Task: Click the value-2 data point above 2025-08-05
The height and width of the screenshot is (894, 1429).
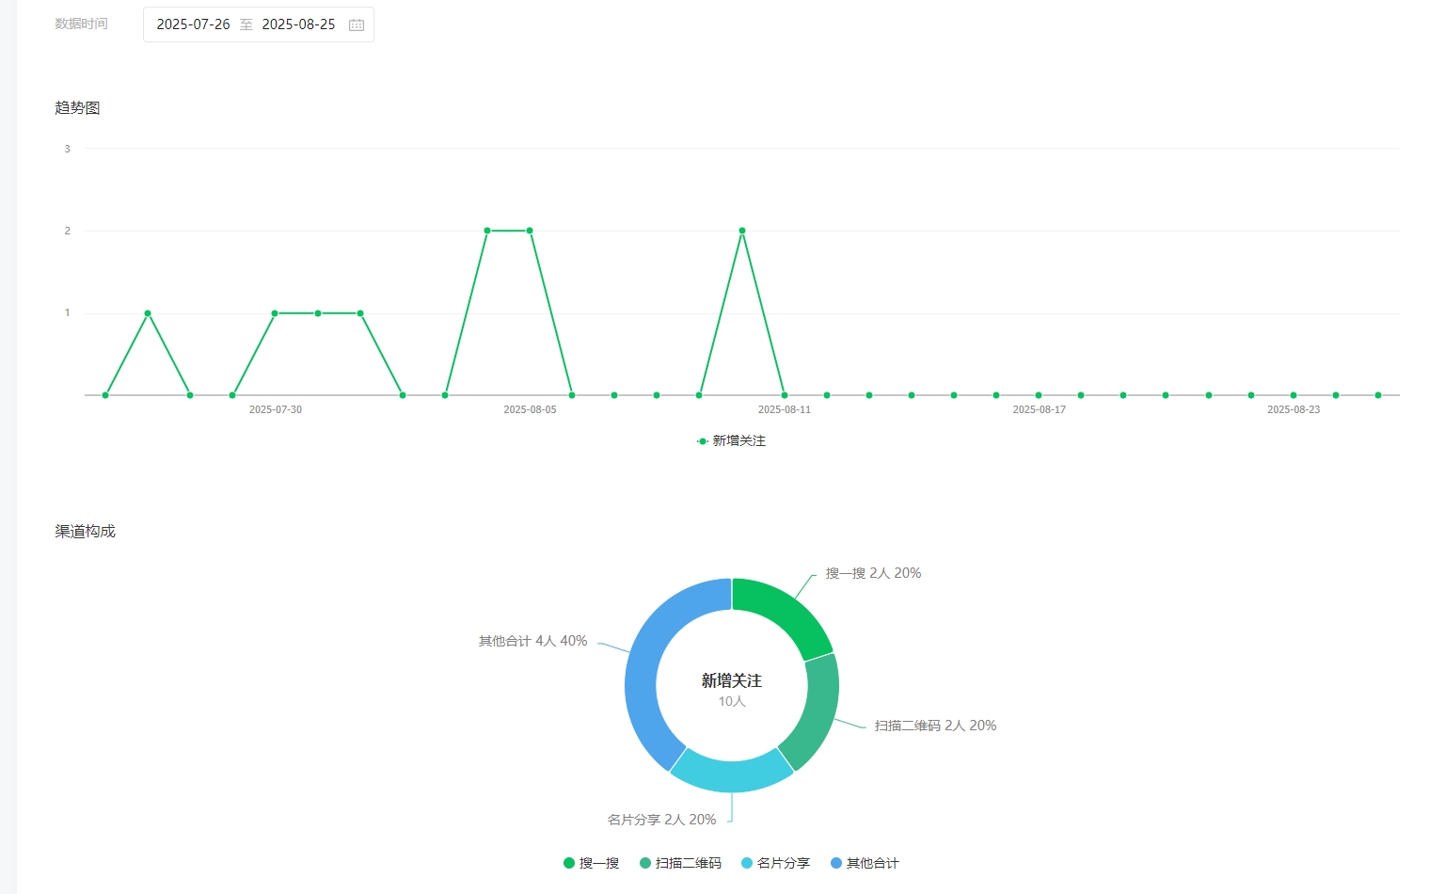Action: 530,231
